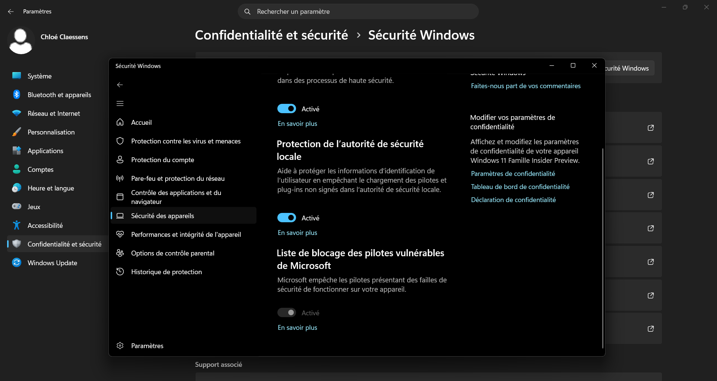Select Pare-feu et protection du réseau
Image resolution: width=717 pixels, height=381 pixels.
click(177, 178)
